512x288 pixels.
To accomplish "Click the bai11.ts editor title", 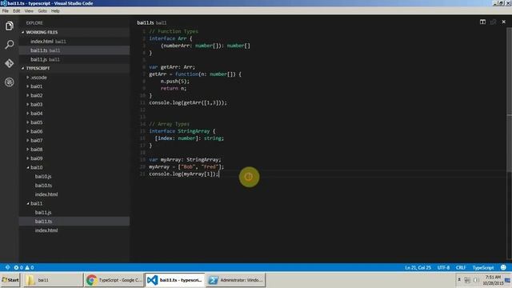I will tap(151, 22).
